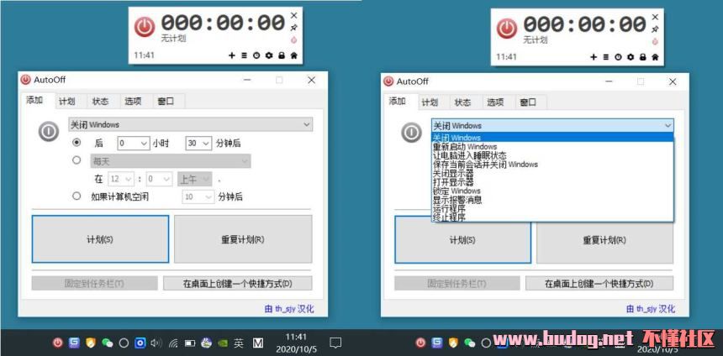Open list icon in right countdown widget
Viewport: 723px width, 356px height.
[x=606, y=57]
